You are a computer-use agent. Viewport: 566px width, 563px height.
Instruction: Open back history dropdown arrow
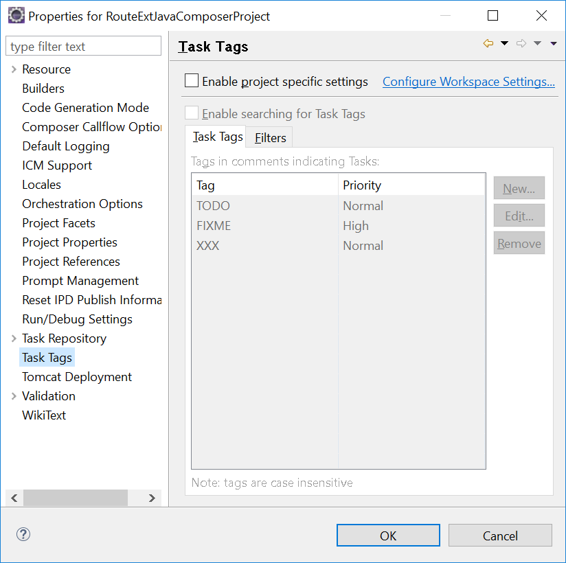coord(504,43)
